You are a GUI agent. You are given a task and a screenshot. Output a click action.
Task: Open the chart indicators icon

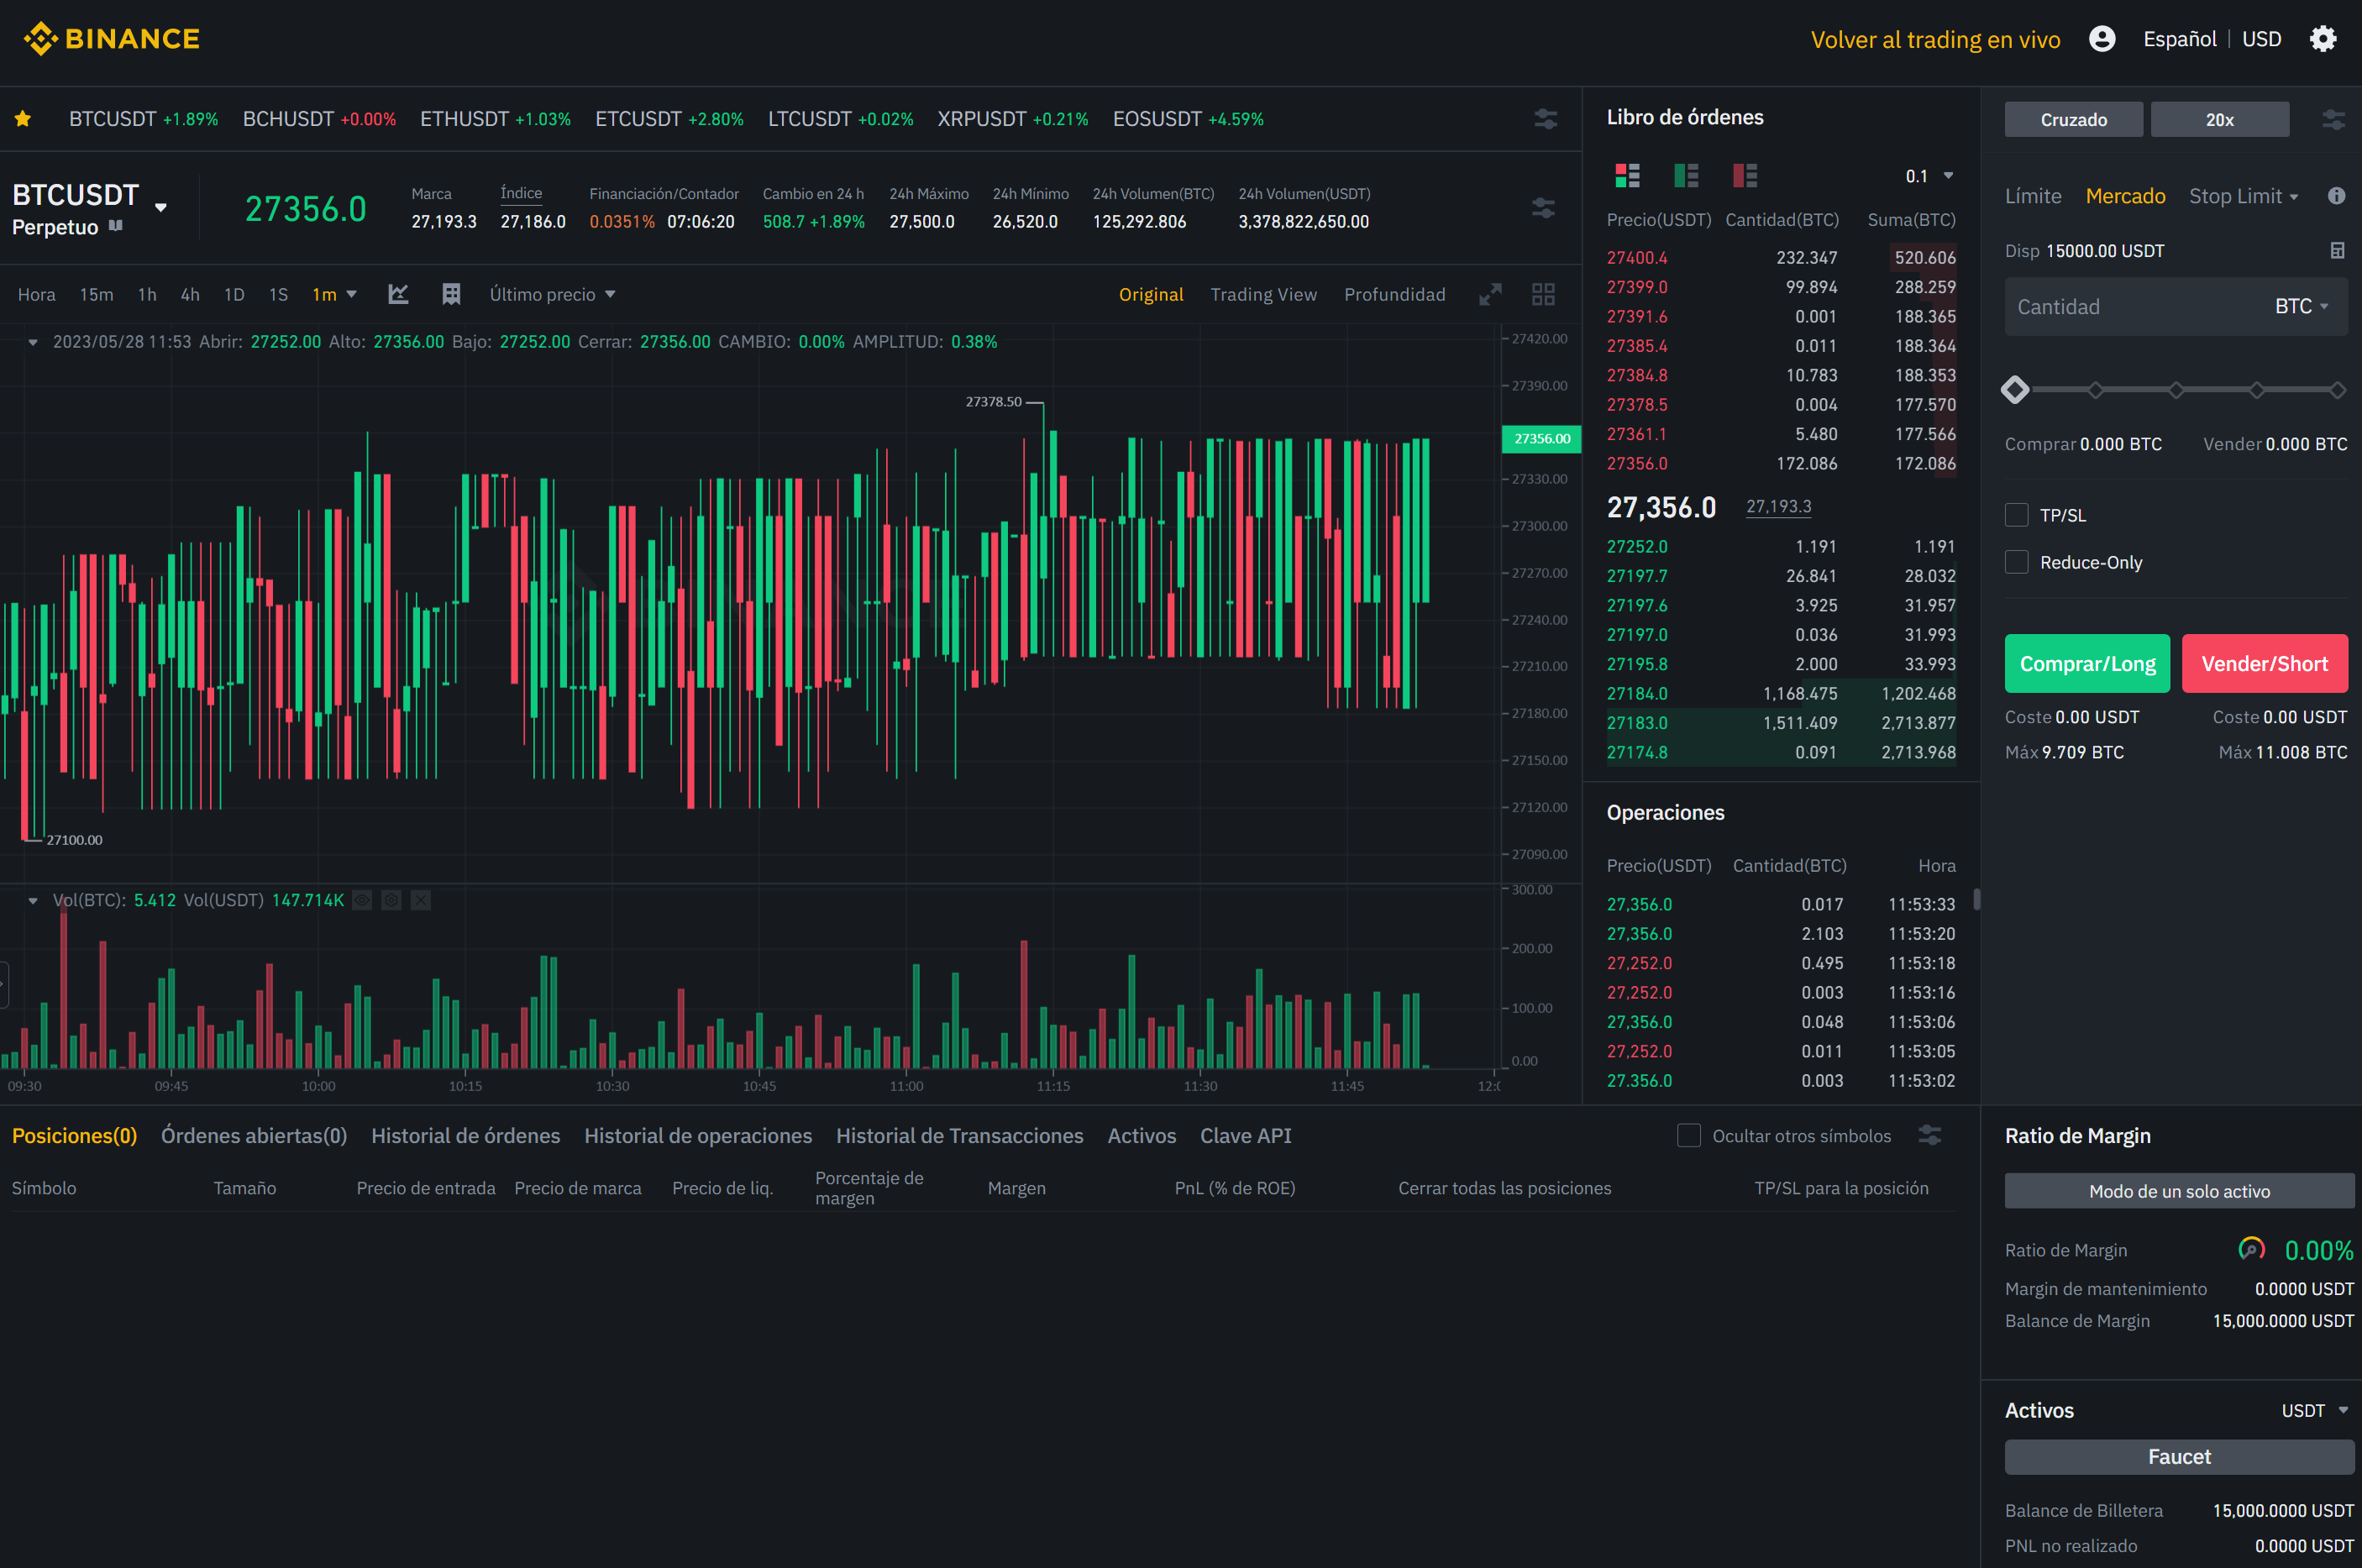coord(398,294)
